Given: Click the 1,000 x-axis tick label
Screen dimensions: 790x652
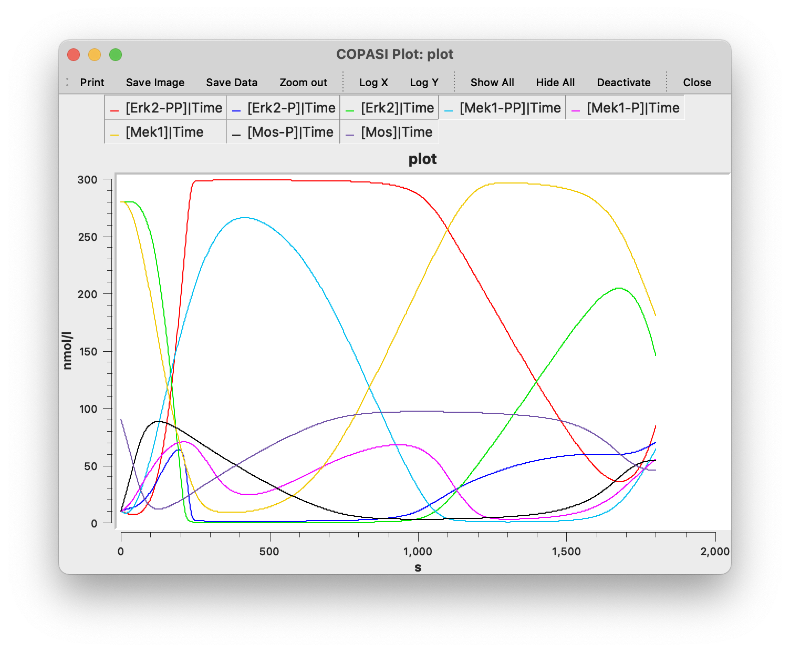Looking at the screenshot, I should pyautogui.click(x=418, y=551).
